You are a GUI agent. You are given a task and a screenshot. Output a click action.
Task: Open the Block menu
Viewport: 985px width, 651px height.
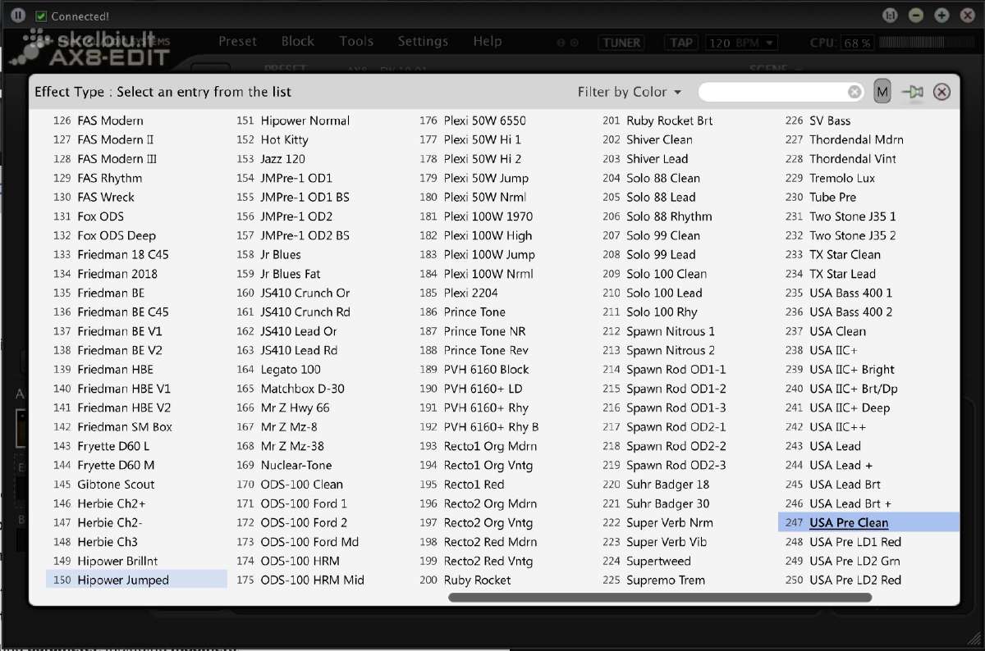coord(298,41)
